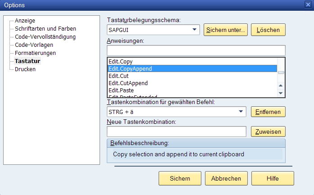Image resolution: width=314 pixels, height=195 pixels.
Task: Open the Tastaturbelegungsschema dropdown arrow
Action: (194, 30)
